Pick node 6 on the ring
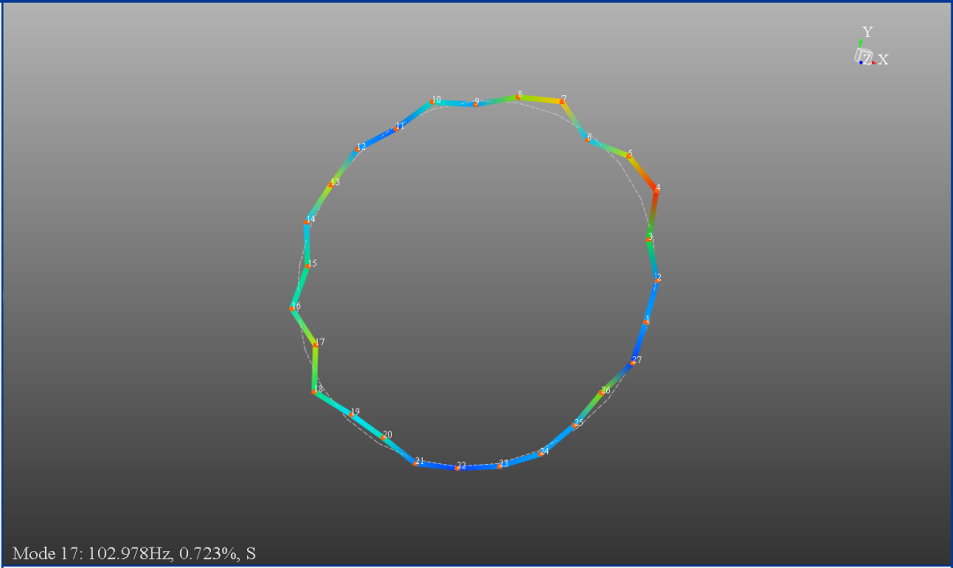 tap(587, 139)
